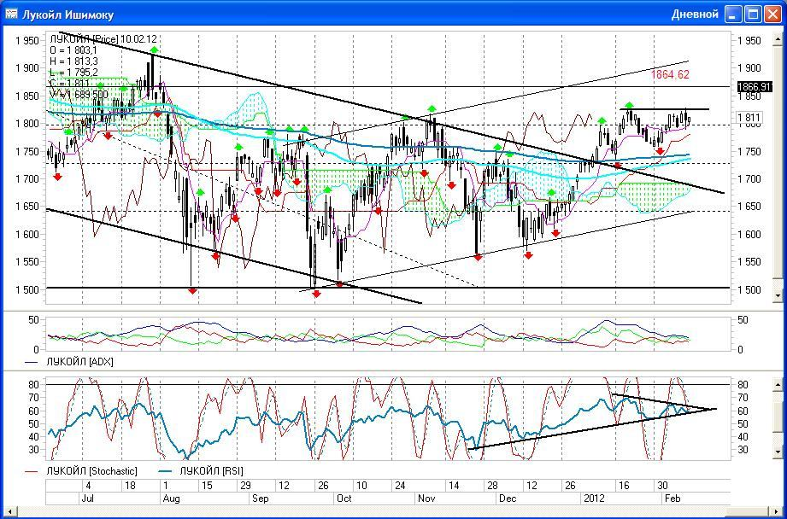Click the Aug month label on the time axis

click(x=171, y=499)
